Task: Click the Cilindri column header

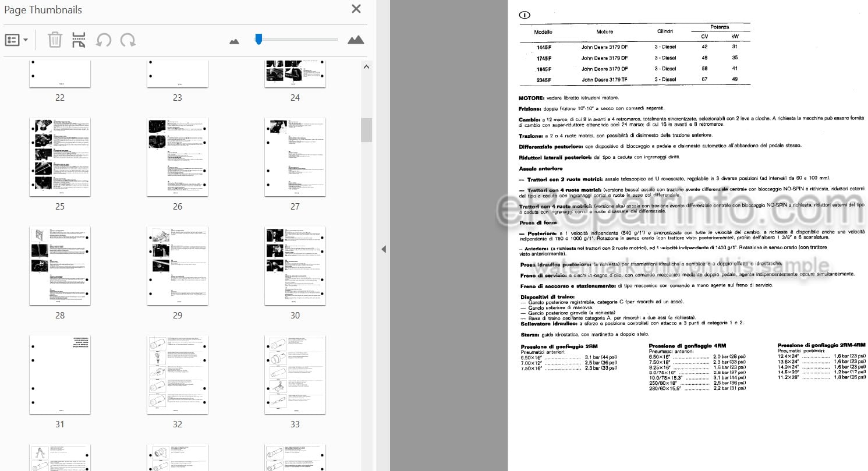Action: tap(665, 31)
